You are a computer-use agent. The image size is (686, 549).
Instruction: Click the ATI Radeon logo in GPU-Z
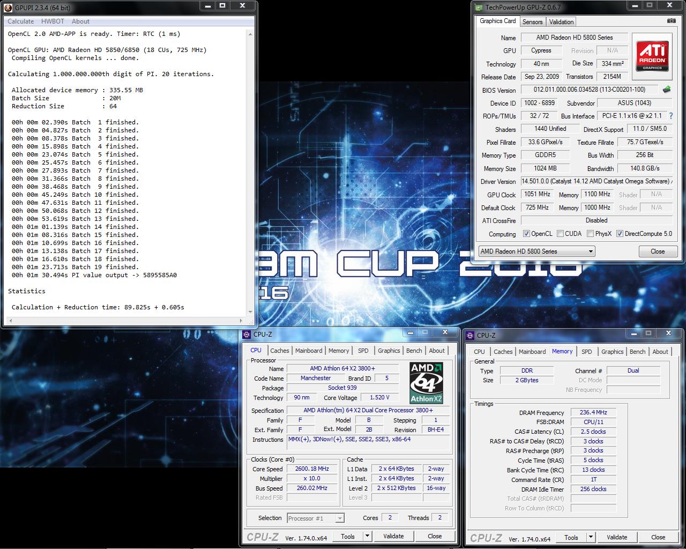coord(652,56)
